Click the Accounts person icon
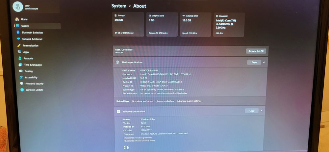 tap(20, 58)
